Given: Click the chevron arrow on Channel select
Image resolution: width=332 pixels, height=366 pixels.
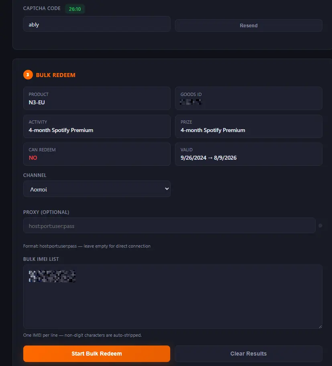Looking at the screenshot, I should click(167, 189).
